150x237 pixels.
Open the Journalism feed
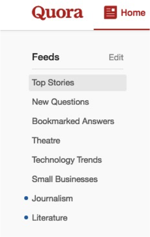[52, 198]
